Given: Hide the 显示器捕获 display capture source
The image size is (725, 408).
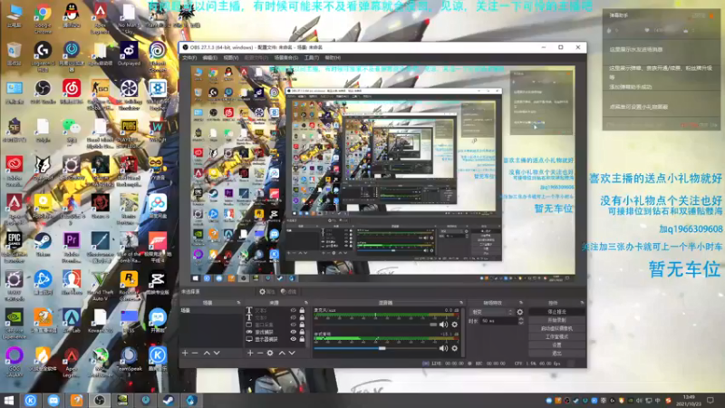Looking at the screenshot, I should (293, 339).
